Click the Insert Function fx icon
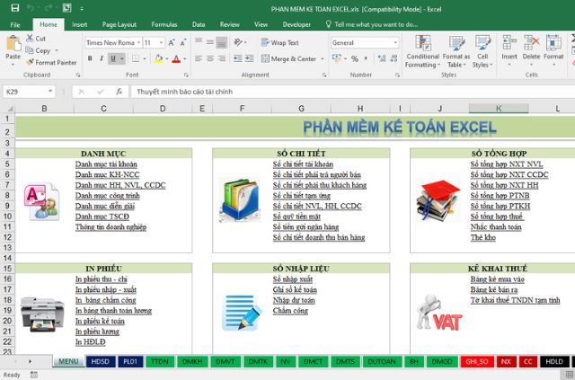This screenshot has height=380, width=575. pos(119,92)
